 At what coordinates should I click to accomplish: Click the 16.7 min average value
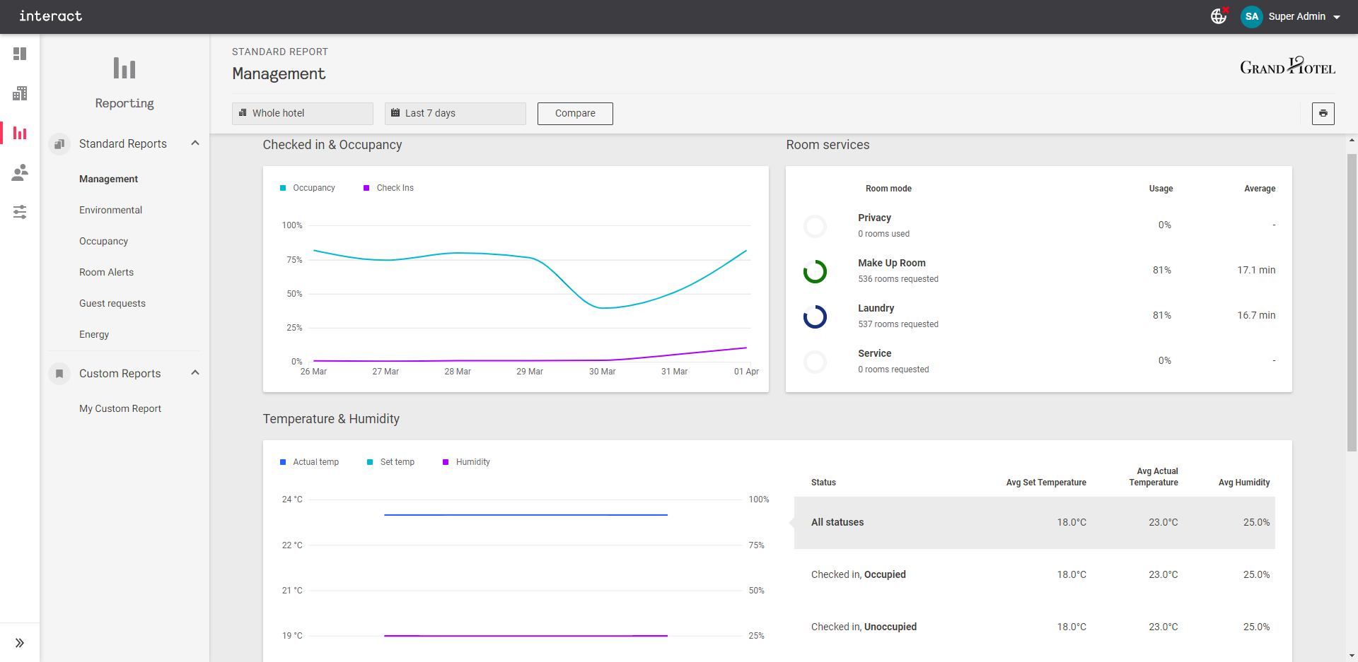[1256, 315]
